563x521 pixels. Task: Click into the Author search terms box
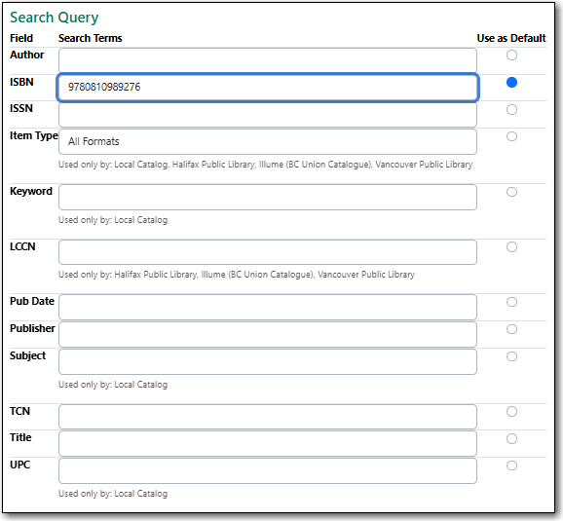point(268,60)
